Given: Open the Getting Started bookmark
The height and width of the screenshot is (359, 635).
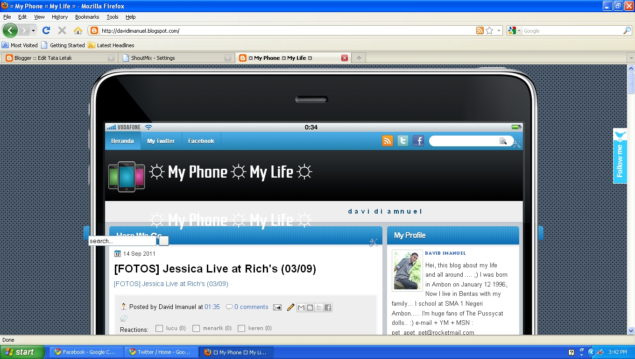Looking at the screenshot, I should (63, 45).
